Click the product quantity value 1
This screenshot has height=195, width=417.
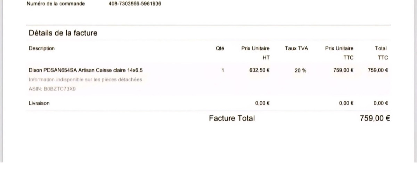tap(222, 70)
